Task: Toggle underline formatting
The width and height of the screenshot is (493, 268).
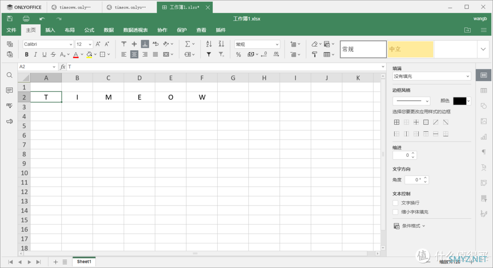Action: coord(44,55)
